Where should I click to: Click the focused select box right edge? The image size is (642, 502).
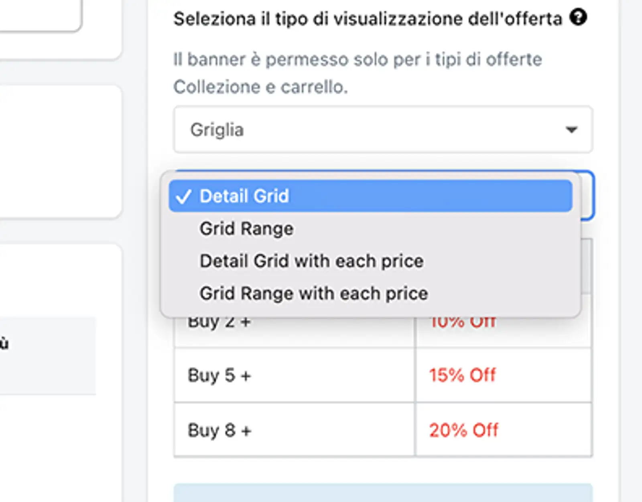[x=587, y=195]
